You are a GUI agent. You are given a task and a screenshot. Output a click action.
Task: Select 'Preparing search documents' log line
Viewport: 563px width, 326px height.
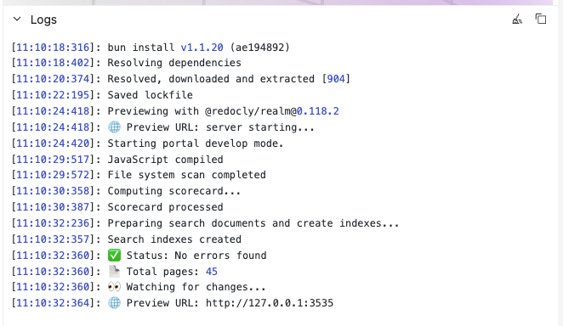[253, 223]
